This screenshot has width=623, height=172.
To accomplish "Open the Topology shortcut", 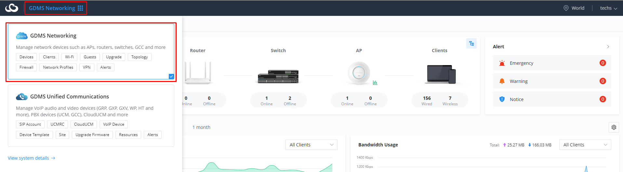I will click(139, 57).
